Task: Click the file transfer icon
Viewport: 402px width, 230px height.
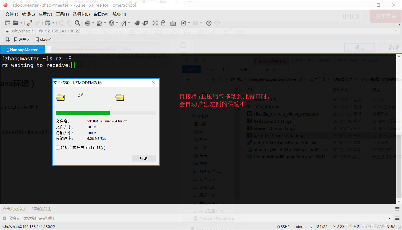Action: click(x=99, y=23)
